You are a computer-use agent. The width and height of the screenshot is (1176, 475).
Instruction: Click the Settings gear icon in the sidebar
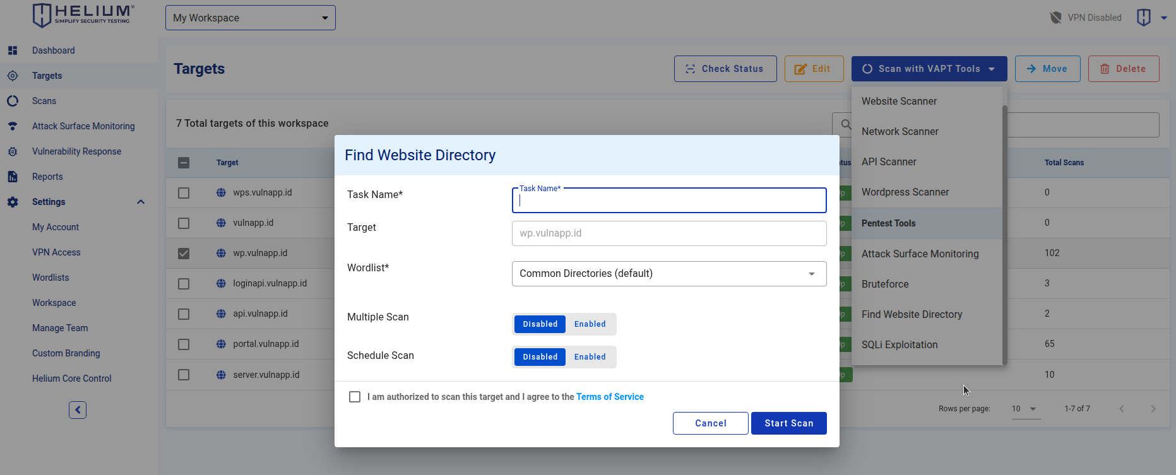(x=13, y=202)
